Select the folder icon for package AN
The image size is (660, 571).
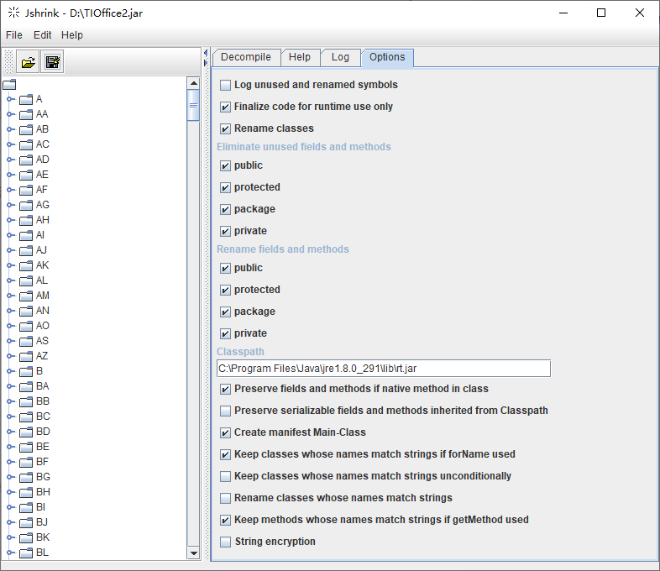[x=26, y=311]
